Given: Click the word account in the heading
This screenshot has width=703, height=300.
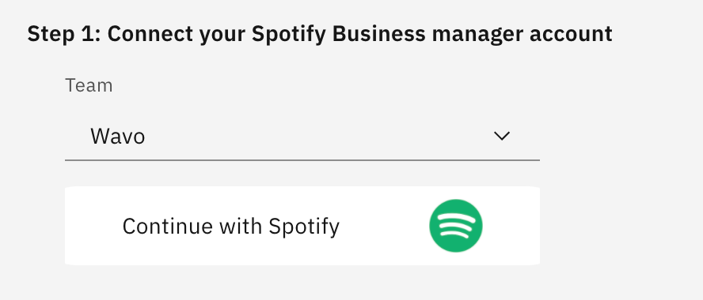Looking at the screenshot, I should click(x=571, y=34).
